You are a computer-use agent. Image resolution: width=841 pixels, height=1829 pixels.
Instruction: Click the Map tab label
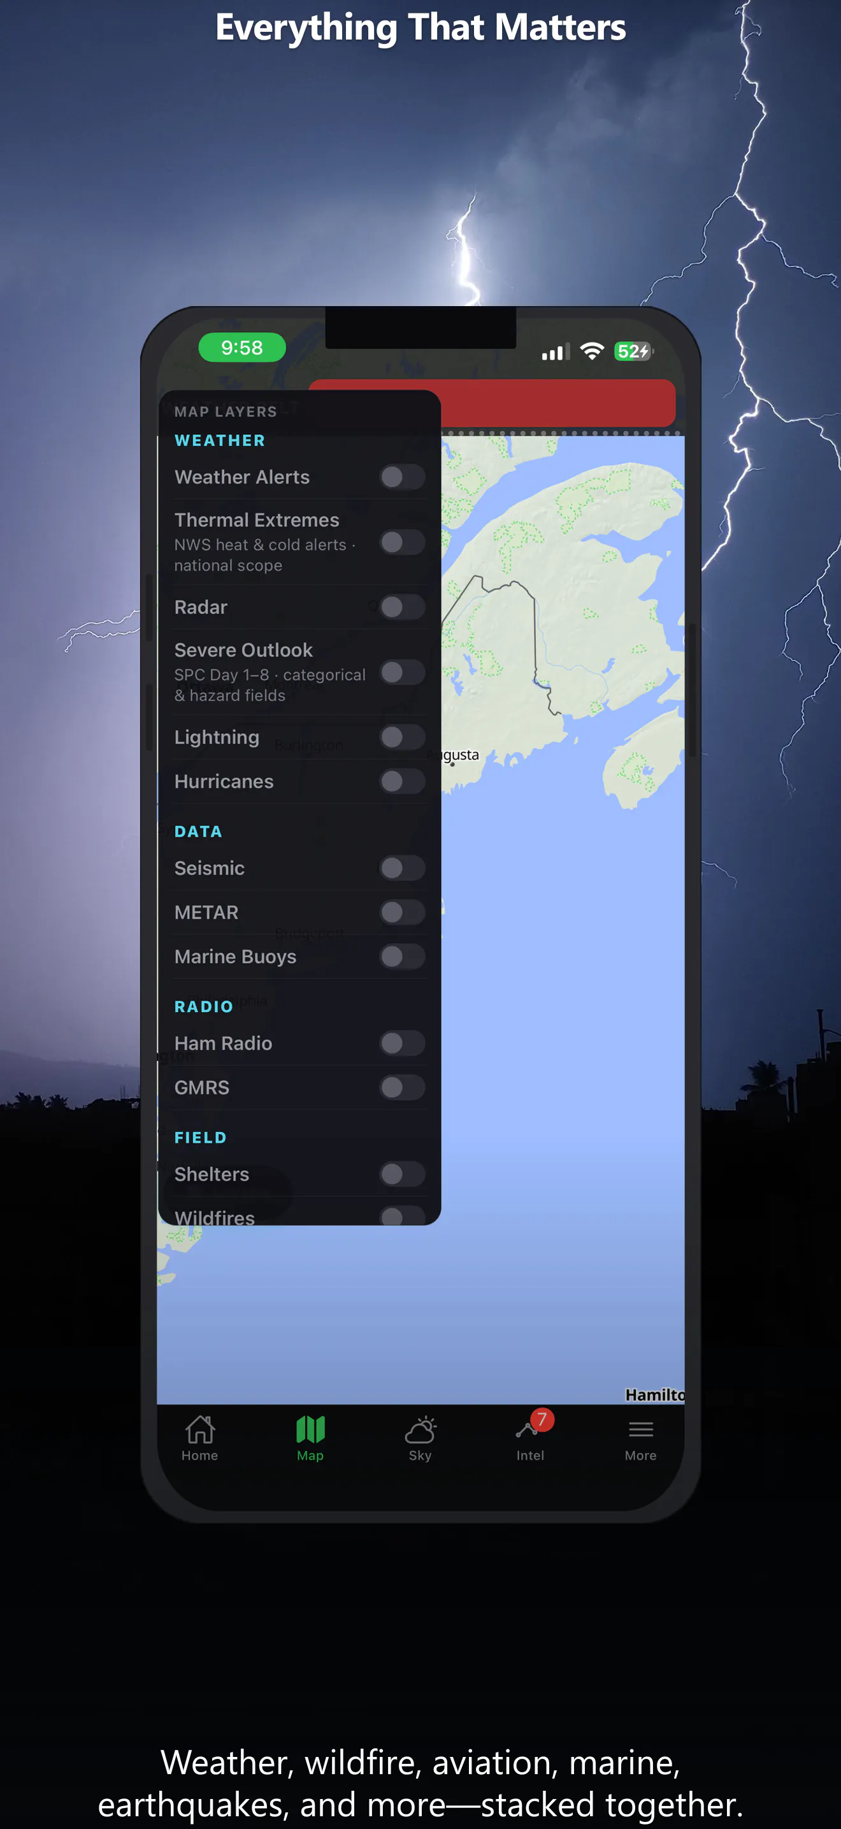[310, 1455]
